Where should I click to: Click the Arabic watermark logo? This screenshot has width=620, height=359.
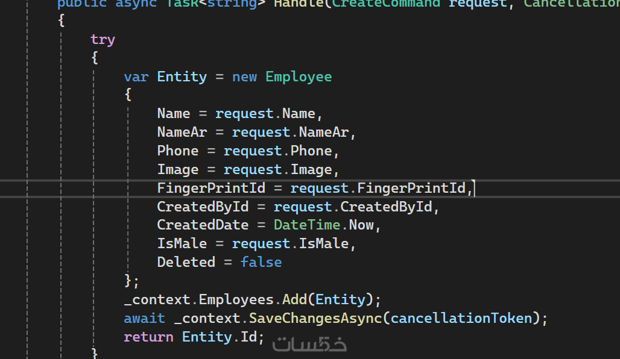coord(309,344)
